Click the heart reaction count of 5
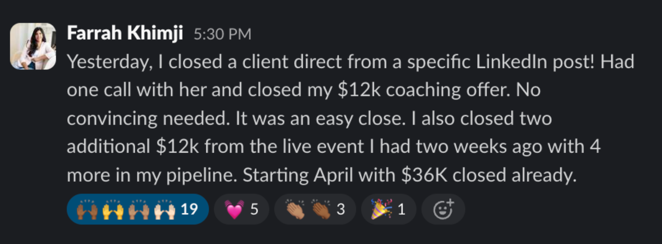Screen dimensions: 662x244 [254, 209]
